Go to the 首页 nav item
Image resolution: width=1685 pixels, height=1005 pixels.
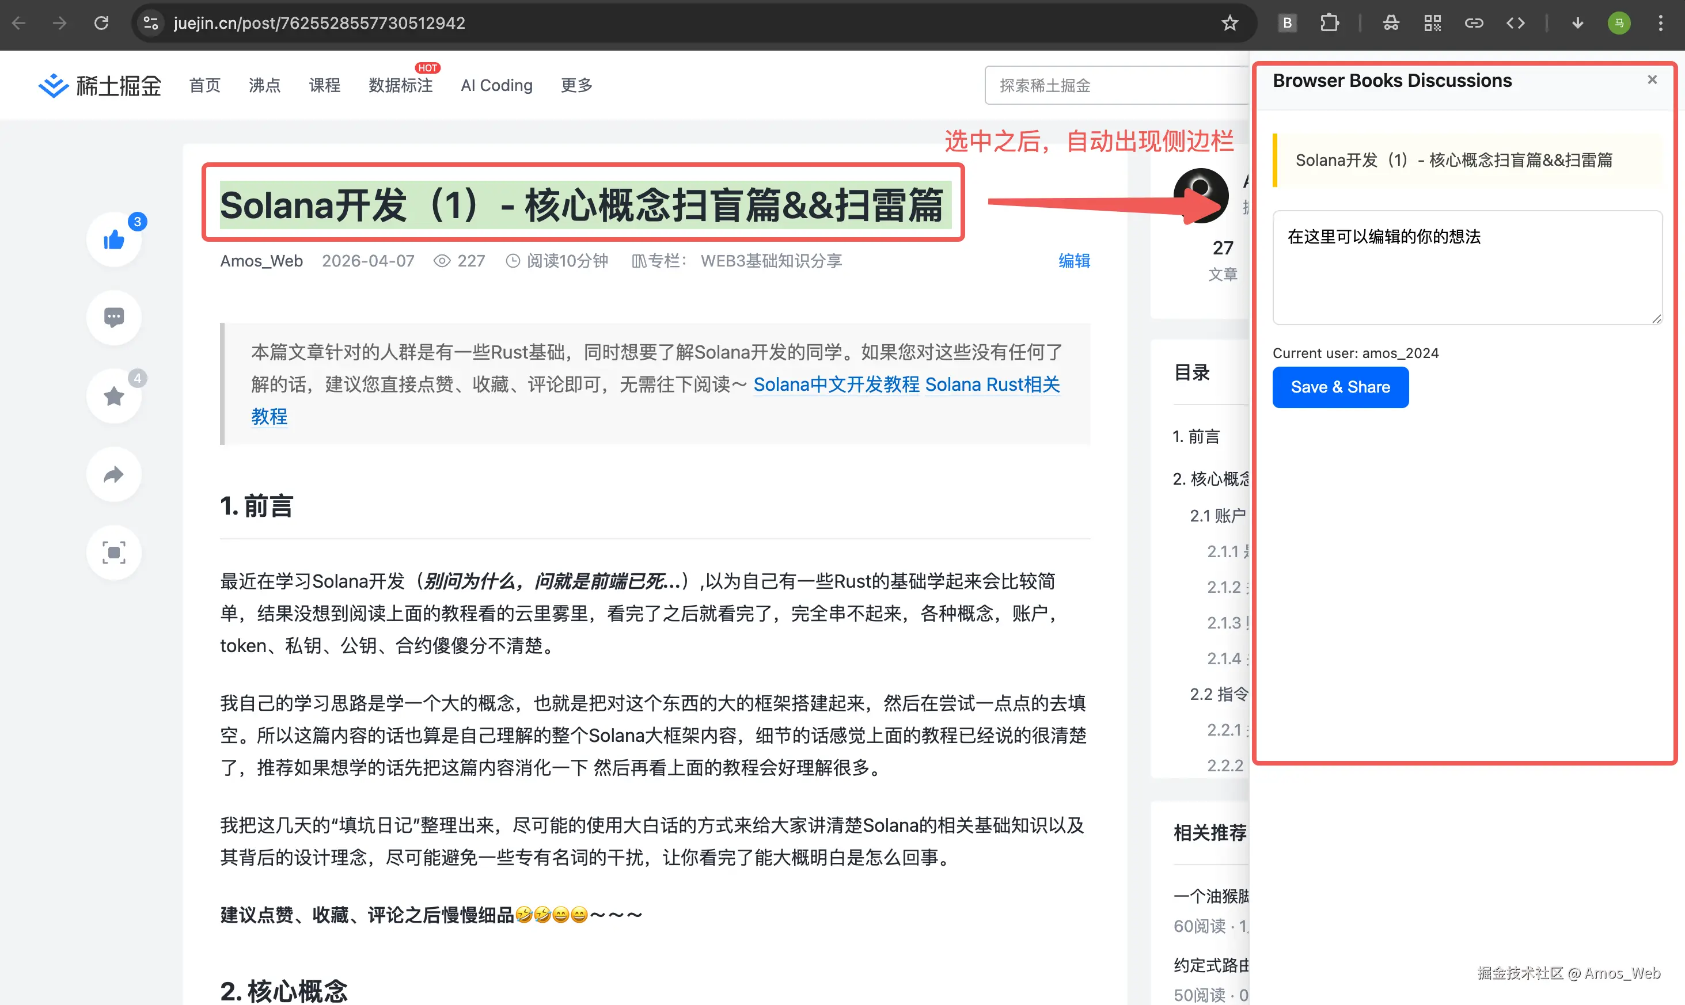204,85
